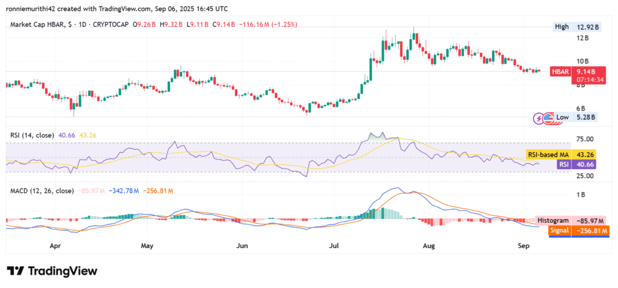
Task: Click the Jul label on the time axis
Action: point(333,246)
